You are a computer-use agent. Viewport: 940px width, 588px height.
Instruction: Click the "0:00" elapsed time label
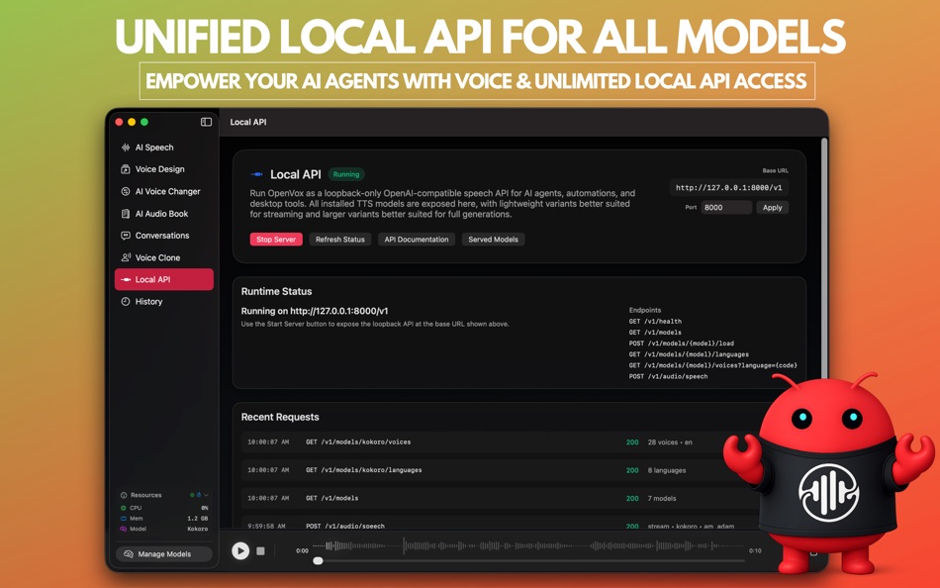point(302,550)
